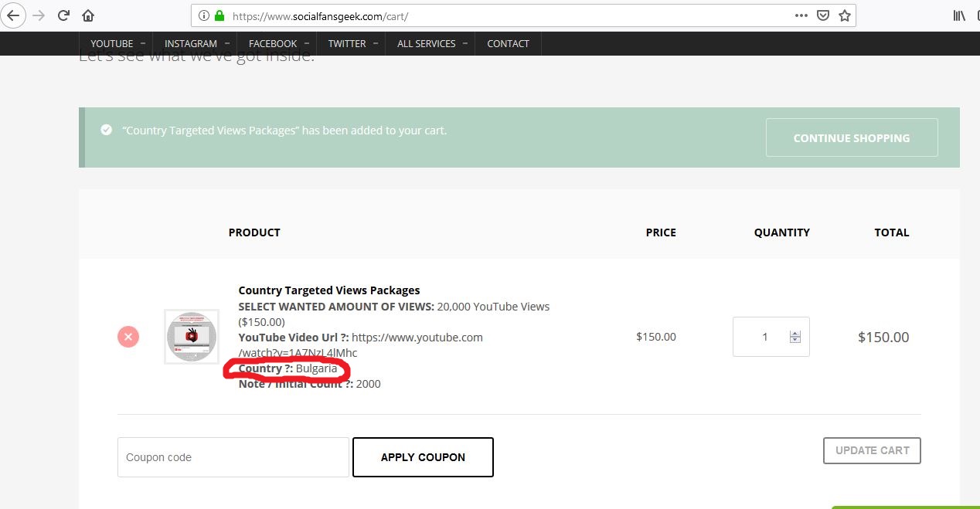View the secure connection padlock
Viewport: 980px width, 509px height.
219,15
